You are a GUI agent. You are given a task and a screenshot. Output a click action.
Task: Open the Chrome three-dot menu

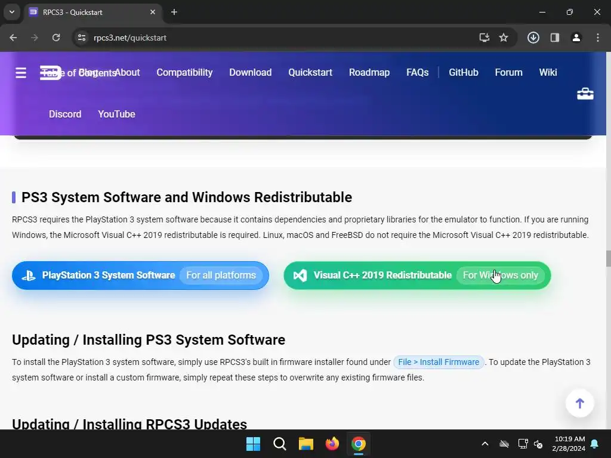click(597, 38)
